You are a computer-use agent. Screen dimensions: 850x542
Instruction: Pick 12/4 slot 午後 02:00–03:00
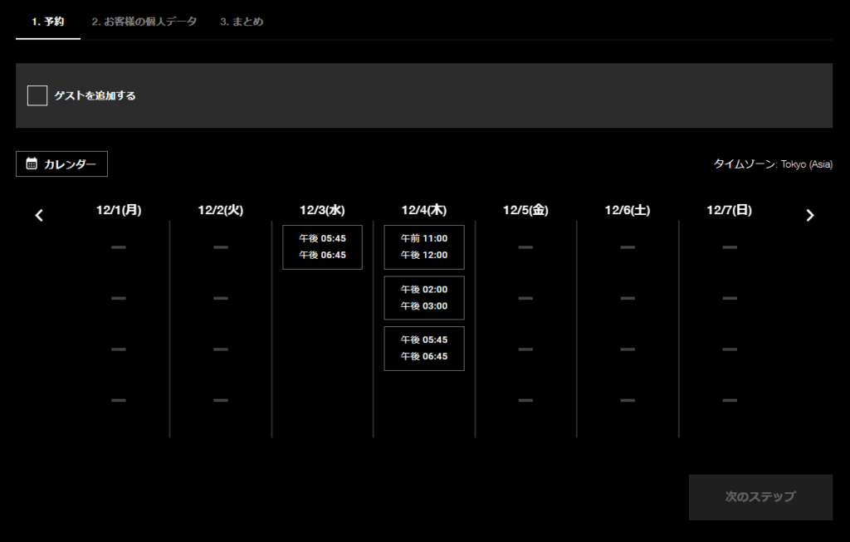pos(424,298)
